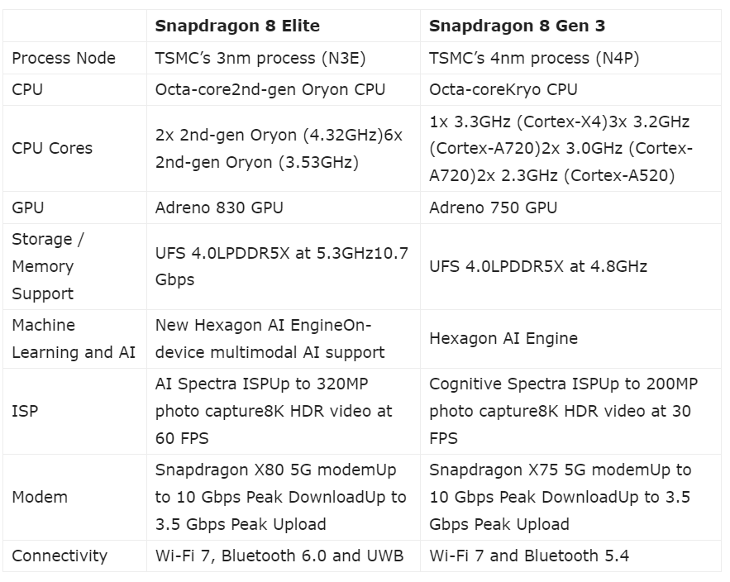730x582 pixels.
Task: Select the Snapdragon X80 5G modem cell
Action: pyautogui.click(x=280, y=497)
